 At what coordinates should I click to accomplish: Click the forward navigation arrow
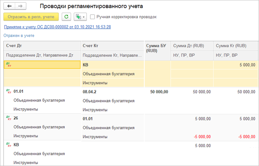tap(20, 7)
